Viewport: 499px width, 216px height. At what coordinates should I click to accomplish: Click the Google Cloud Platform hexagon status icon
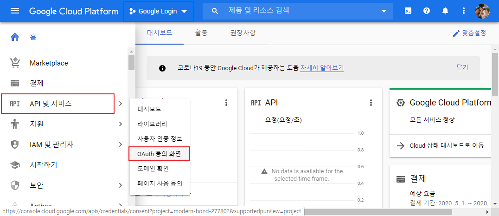[x=400, y=103]
